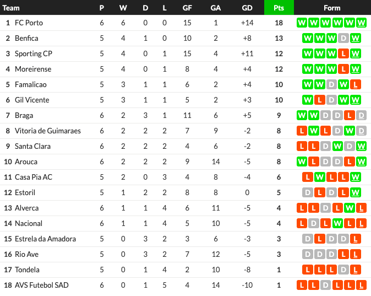
Task: Click Estoril's underlined W form badge
Action: click(x=355, y=192)
